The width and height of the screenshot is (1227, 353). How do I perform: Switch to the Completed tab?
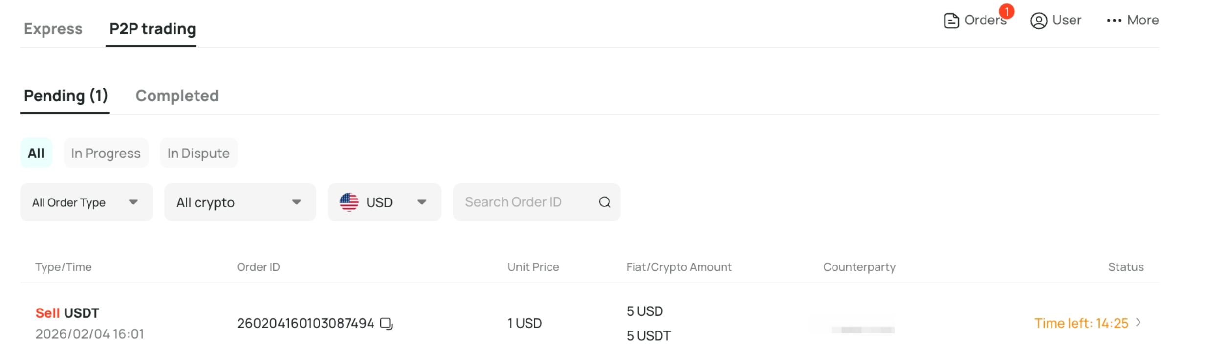(x=177, y=96)
